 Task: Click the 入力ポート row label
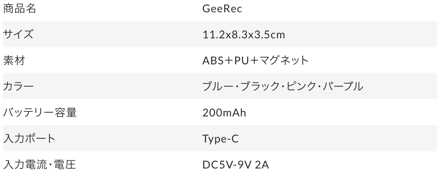tap(30, 139)
